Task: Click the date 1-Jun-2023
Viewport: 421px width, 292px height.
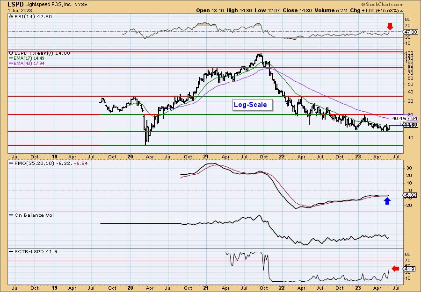Action: (20, 10)
